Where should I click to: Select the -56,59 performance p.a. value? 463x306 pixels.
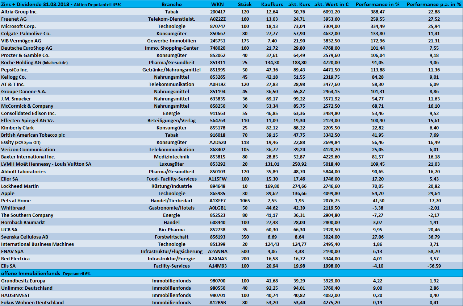tap(434, 266)
